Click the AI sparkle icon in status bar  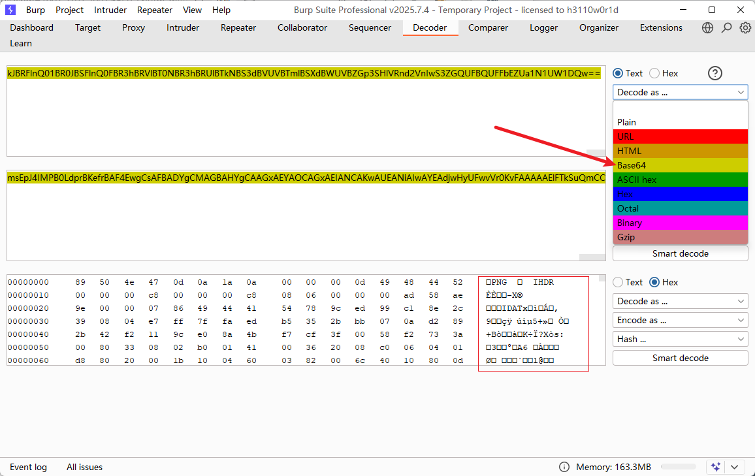[716, 467]
